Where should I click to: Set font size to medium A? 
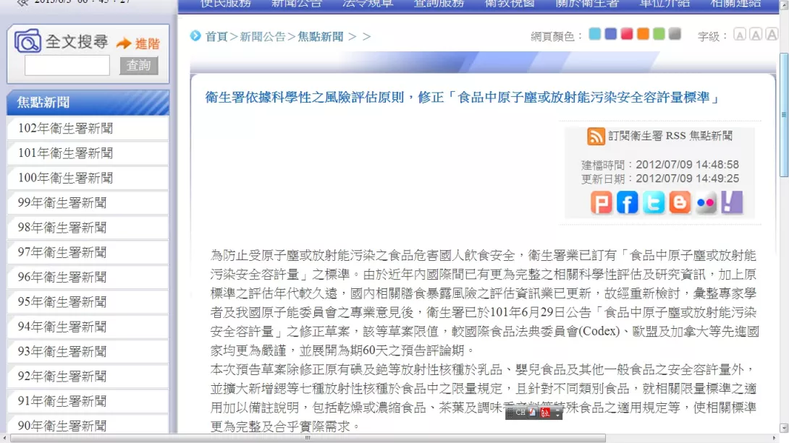[756, 35]
